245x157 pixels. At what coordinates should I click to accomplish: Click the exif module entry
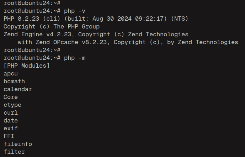pyautogui.click(x=11, y=129)
